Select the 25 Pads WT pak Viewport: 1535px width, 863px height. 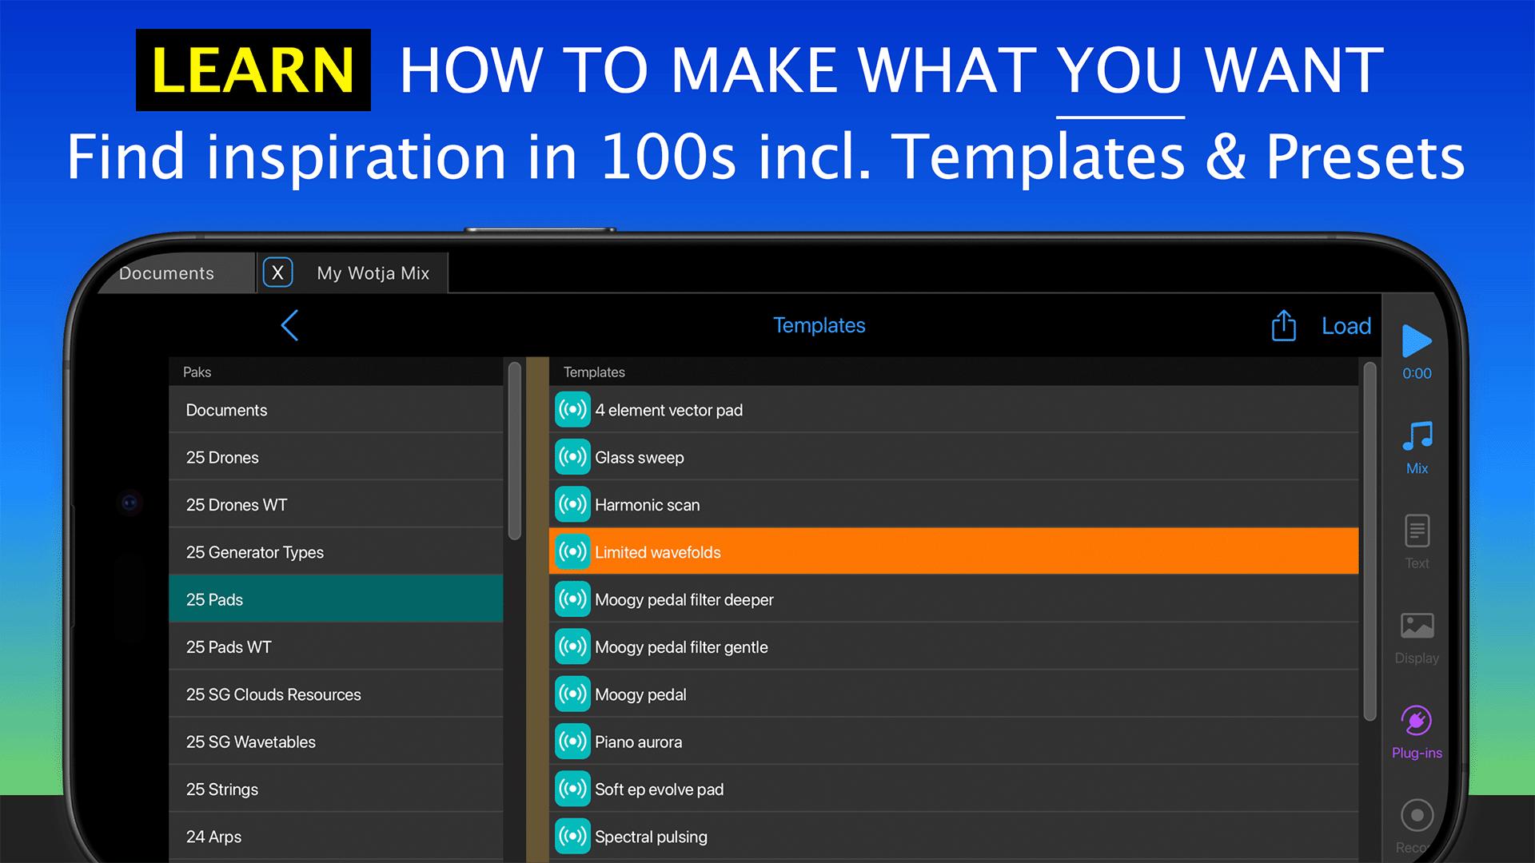336,646
